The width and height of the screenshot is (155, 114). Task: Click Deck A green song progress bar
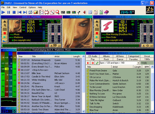(24, 46)
